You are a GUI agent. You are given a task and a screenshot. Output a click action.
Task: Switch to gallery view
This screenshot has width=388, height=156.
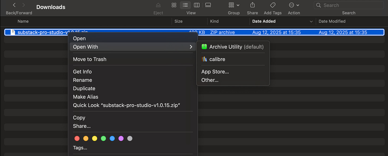coord(208,5)
